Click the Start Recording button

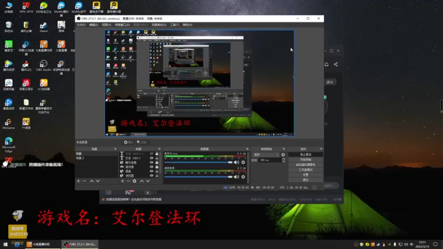[306, 159]
